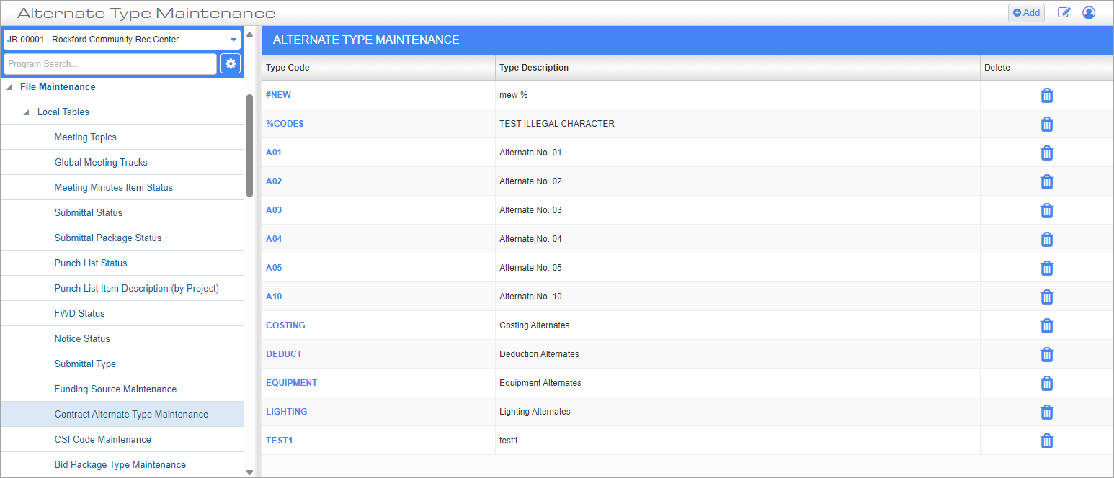Image resolution: width=1114 pixels, height=478 pixels.
Task: Open Bid Package Type Maintenance
Action: tap(120, 464)
